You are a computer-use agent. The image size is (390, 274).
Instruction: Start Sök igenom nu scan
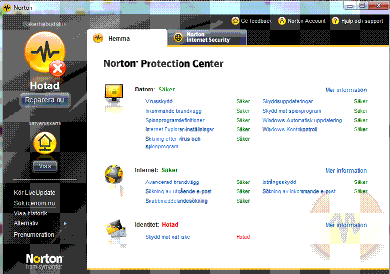point(34,203)
